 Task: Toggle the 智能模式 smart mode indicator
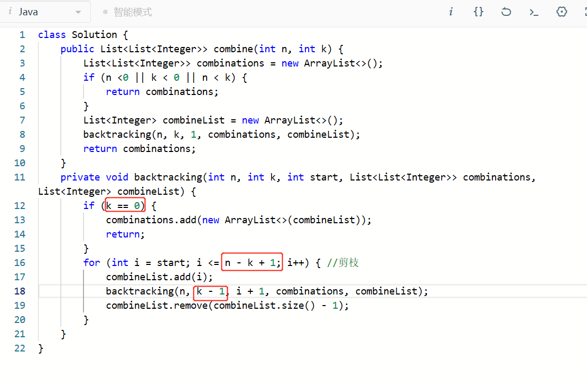128,12
